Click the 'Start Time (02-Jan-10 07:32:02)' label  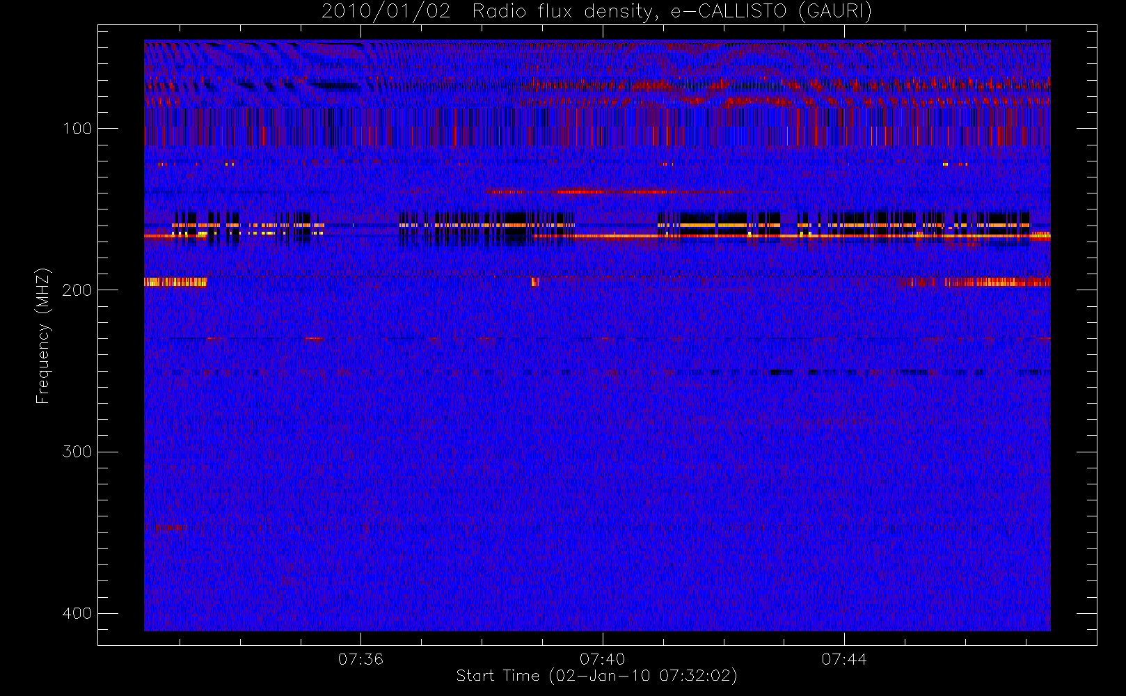click(597, 676)
